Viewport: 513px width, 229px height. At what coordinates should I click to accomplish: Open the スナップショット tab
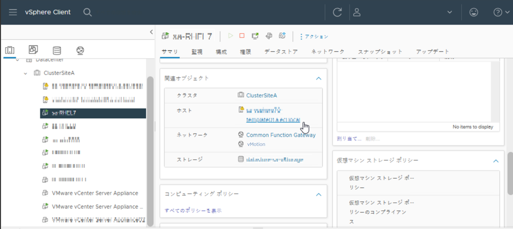(380, 52)
